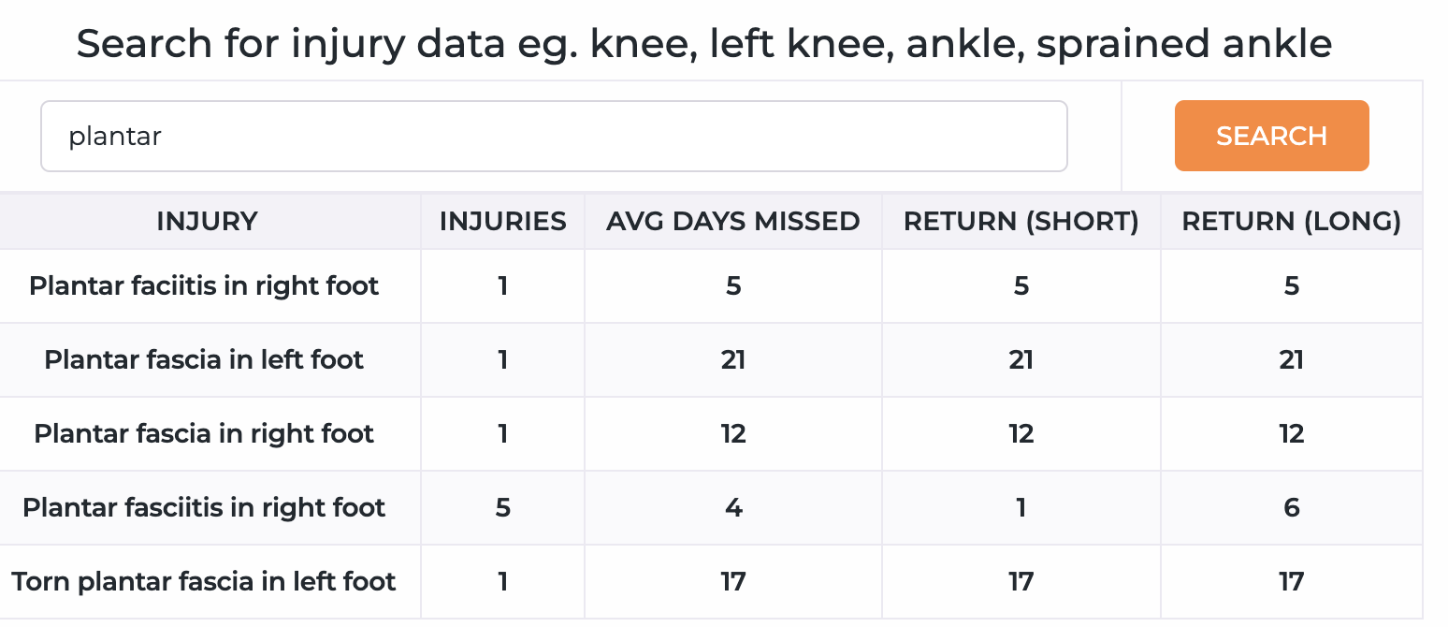Click the orange SEARCH button
This screenshot has width=1448, height=627.
pos(1271,136)
